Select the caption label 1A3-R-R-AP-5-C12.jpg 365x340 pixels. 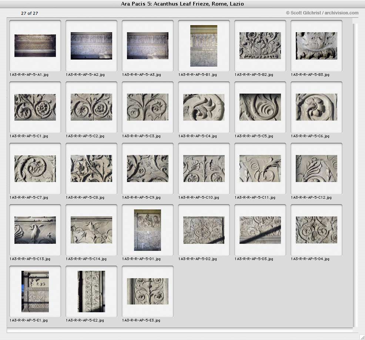tap(311, 198)
